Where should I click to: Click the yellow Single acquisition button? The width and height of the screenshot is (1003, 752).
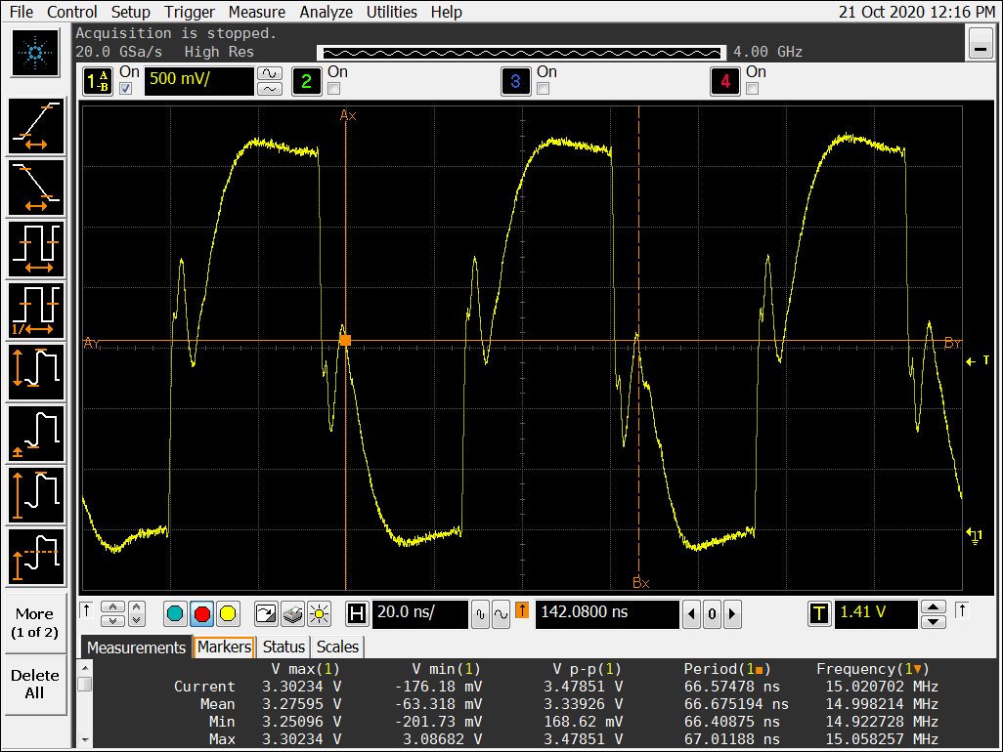pos(228,614)
